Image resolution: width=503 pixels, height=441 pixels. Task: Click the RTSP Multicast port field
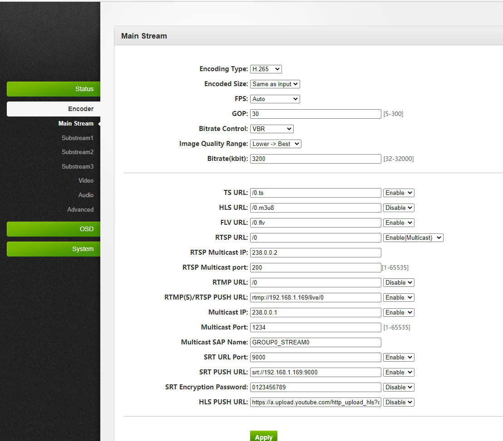point(316,267)
